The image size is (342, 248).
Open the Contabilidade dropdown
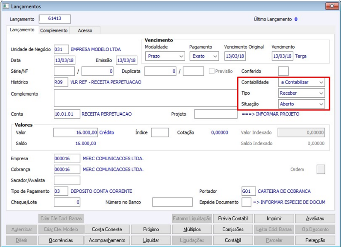coord(301,82)
